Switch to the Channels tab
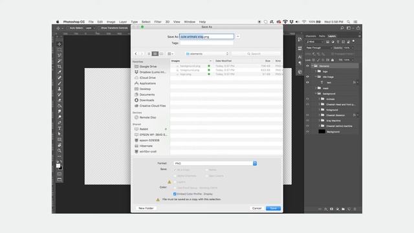 tap(310, 36)
